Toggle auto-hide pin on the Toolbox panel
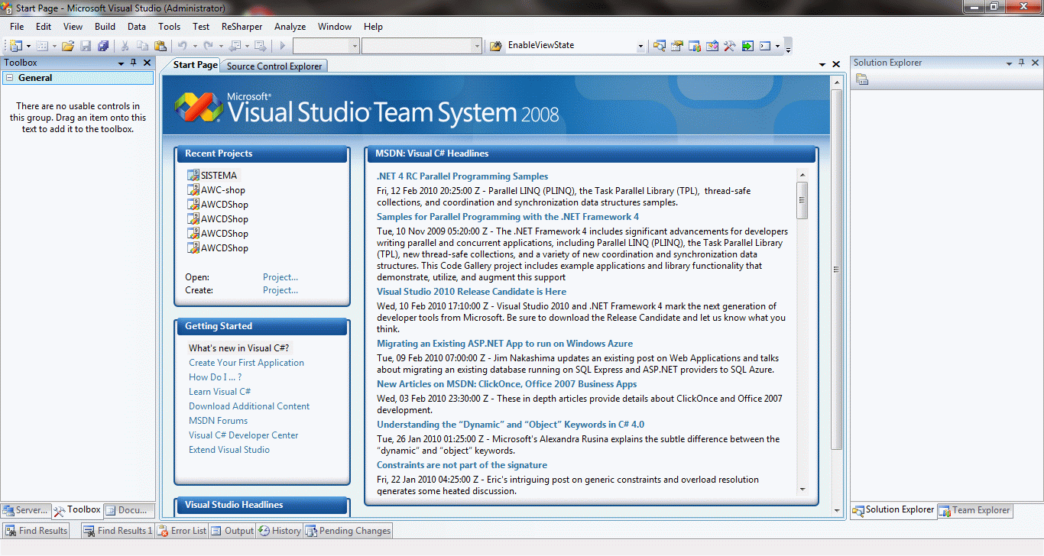1044x556 pixels. pos(134,63)
